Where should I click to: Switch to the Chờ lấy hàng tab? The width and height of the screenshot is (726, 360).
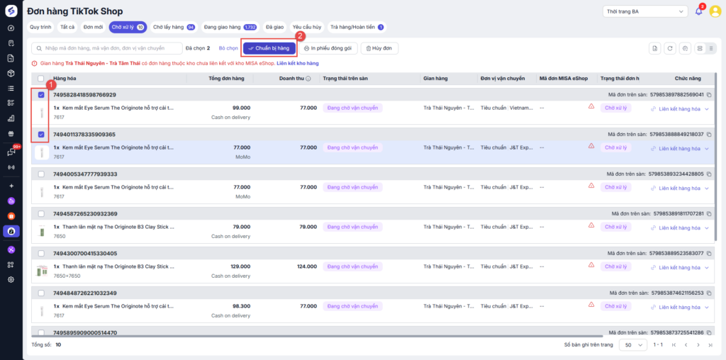click(x=174, y=27)
